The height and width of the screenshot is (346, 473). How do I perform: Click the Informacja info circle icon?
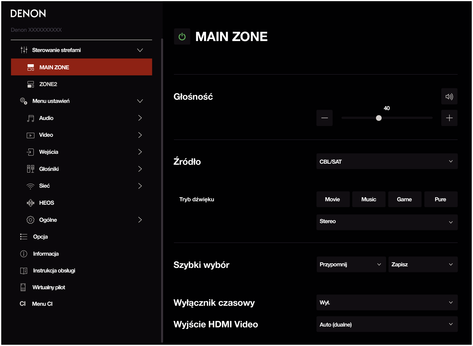tap(24, 254)
